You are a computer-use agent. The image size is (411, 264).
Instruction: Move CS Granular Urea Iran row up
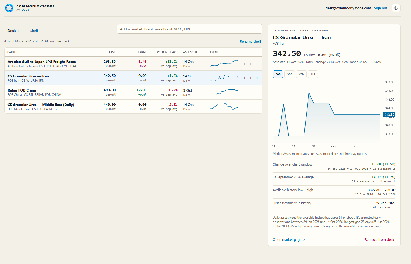pyautogui.click(x=244, y=78)
